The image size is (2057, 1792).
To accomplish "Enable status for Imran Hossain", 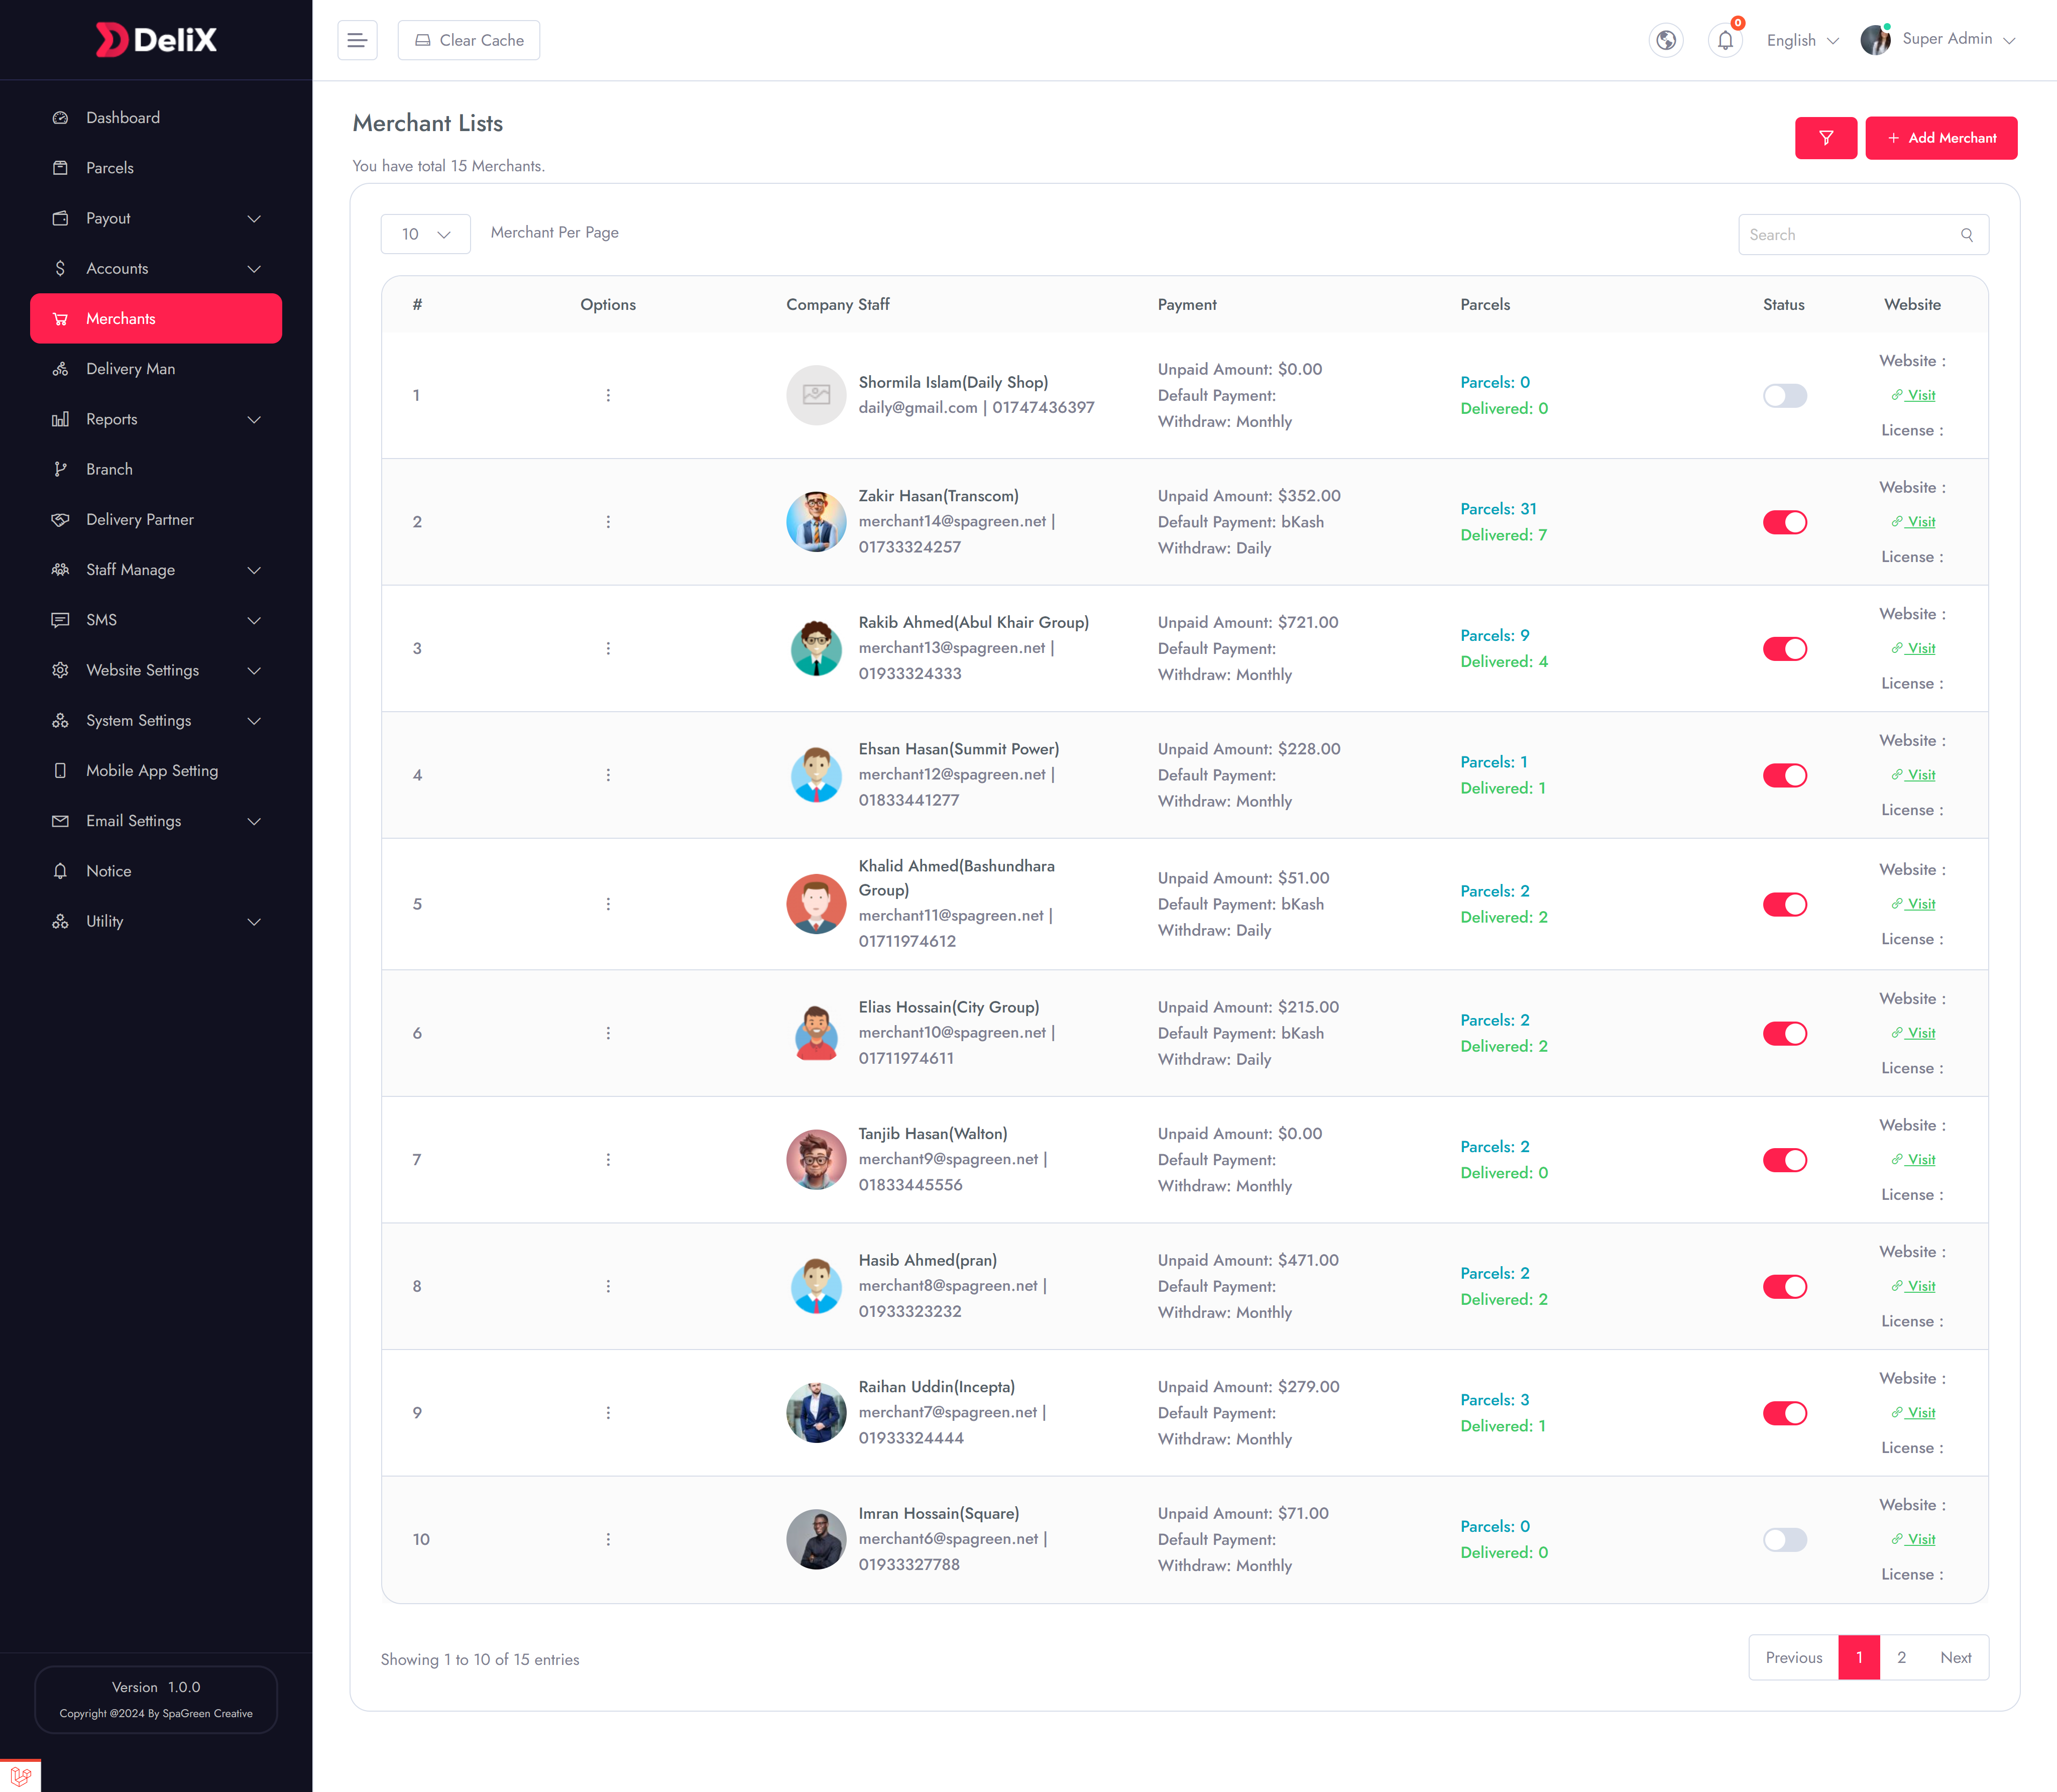I will click(x=1785, y=1539).
